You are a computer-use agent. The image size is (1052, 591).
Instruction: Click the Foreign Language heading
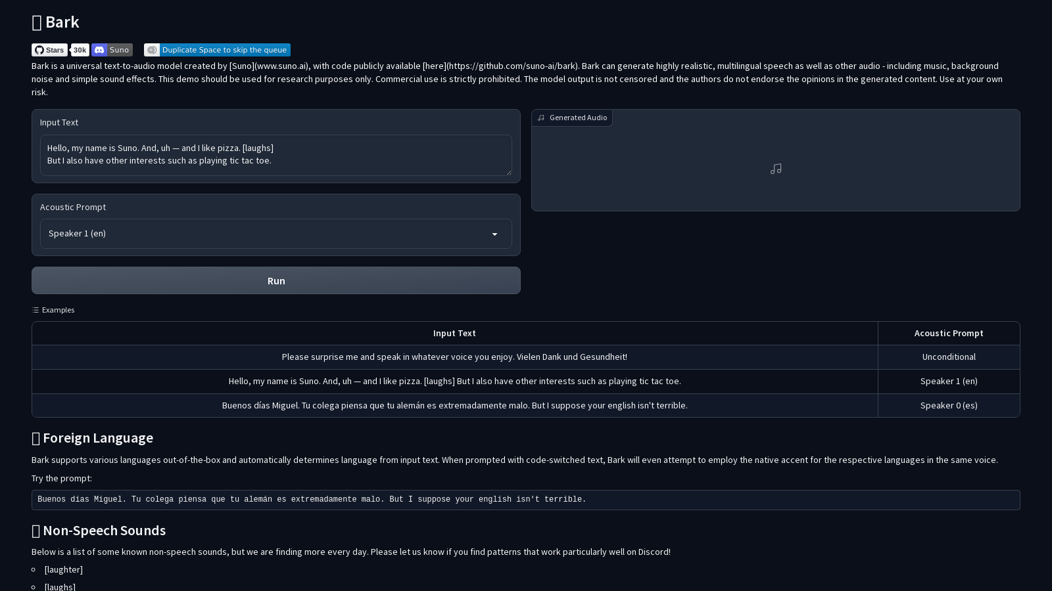tap(92, 438)
